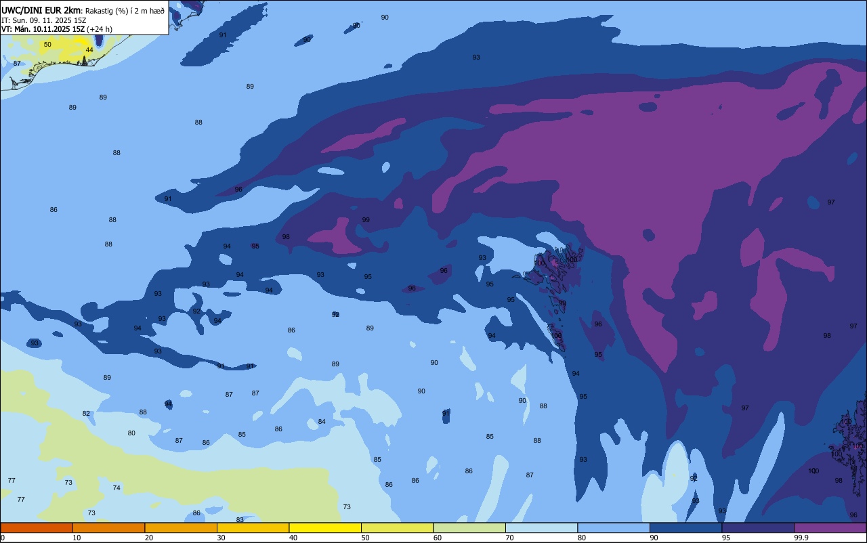Click the map value '84'
The image size is (867, 543).
[x=322, y=422]
